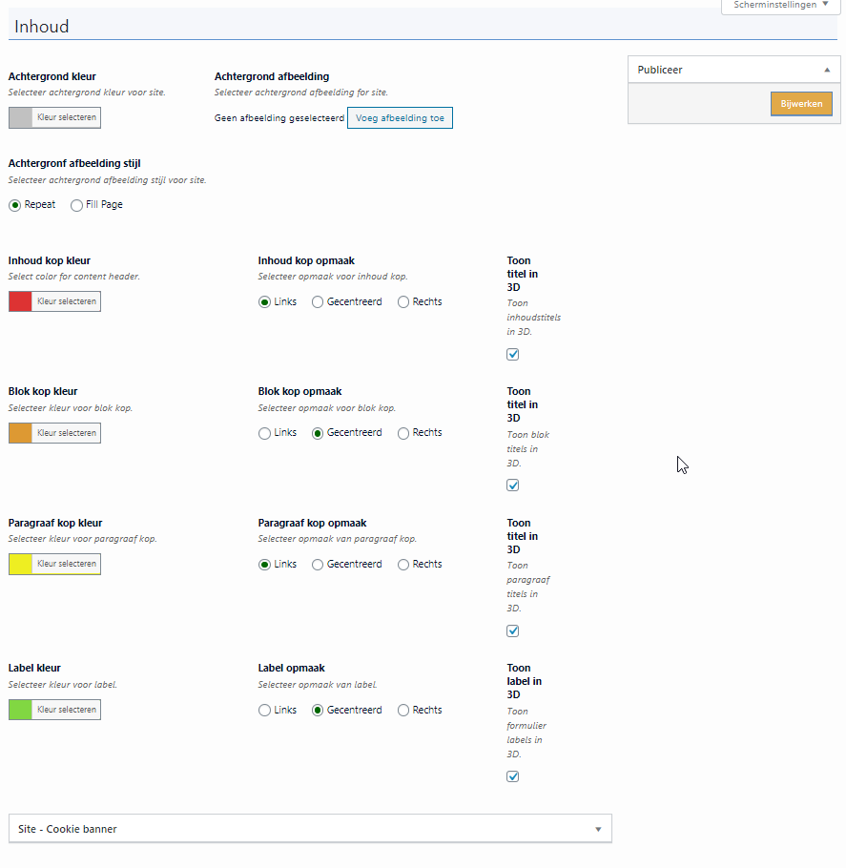Click Kleur selecteren under Inhoud kop kleur
The image size is (846, 868).
coord(67,301)
